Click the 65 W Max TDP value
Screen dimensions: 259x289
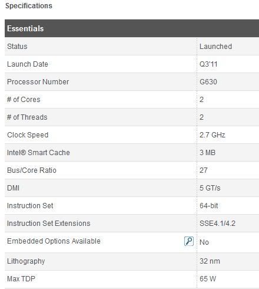click(x=208, y=278)
